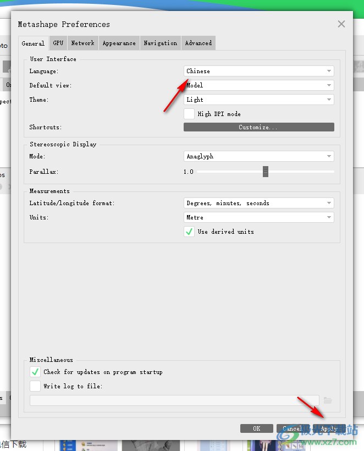Browse for log file folder icon
Viewport: 364px width, 451px height.
pyautogui.click(x=328, y=400)
